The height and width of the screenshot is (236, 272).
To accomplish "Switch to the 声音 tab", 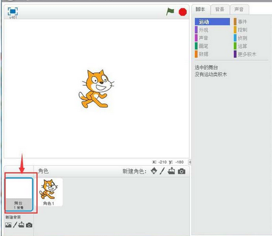I will pyautogui.click(x=239, y=10).
